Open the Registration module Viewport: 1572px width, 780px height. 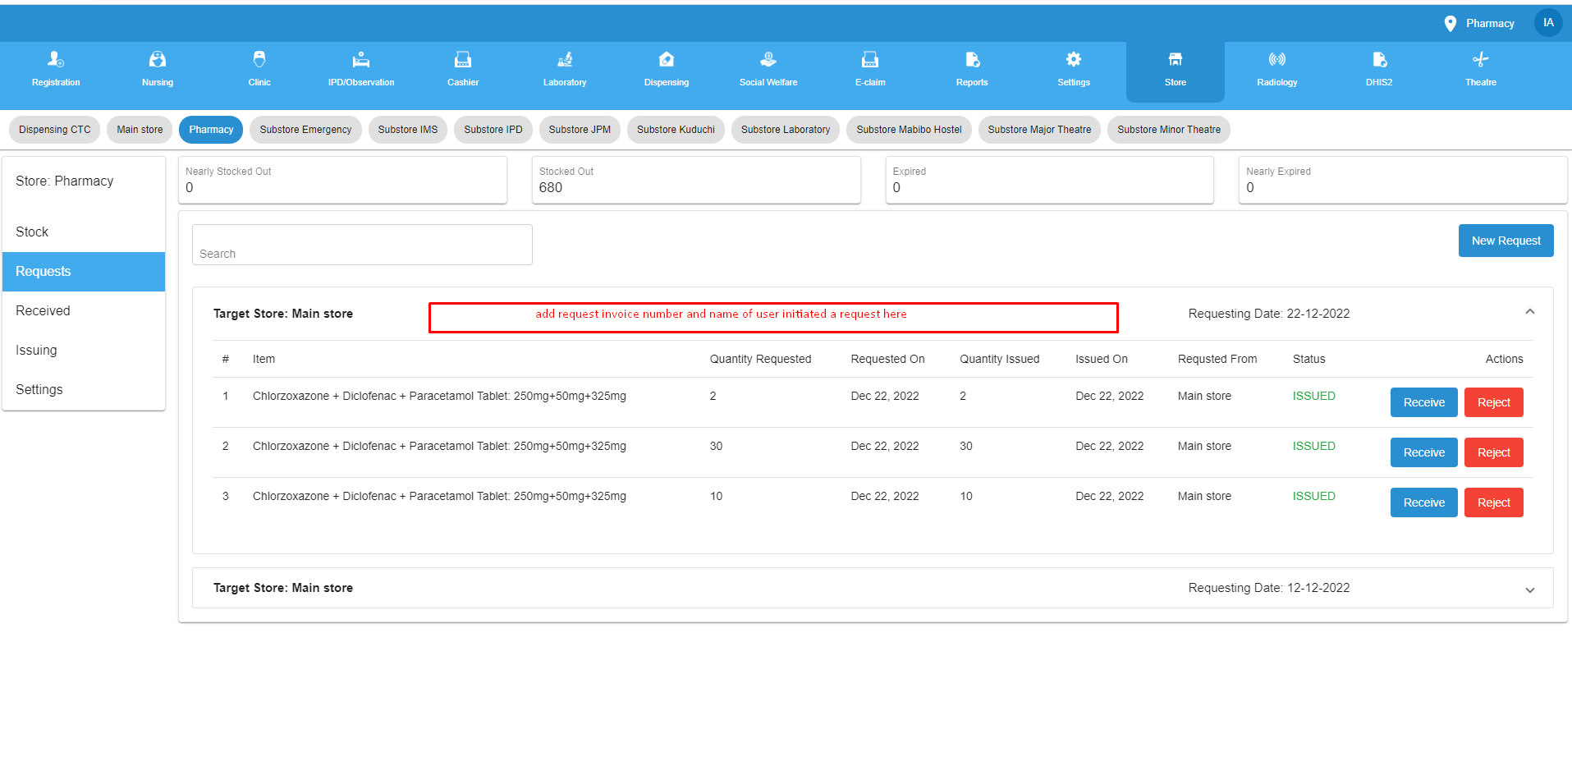click(55, 70)
